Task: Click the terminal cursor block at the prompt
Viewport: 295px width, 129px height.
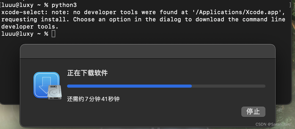Action: click(53, 34)
